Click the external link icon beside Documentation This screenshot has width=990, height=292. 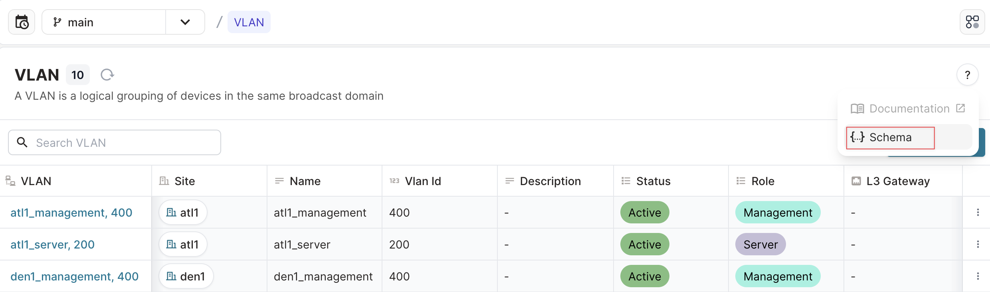(960, 108)
